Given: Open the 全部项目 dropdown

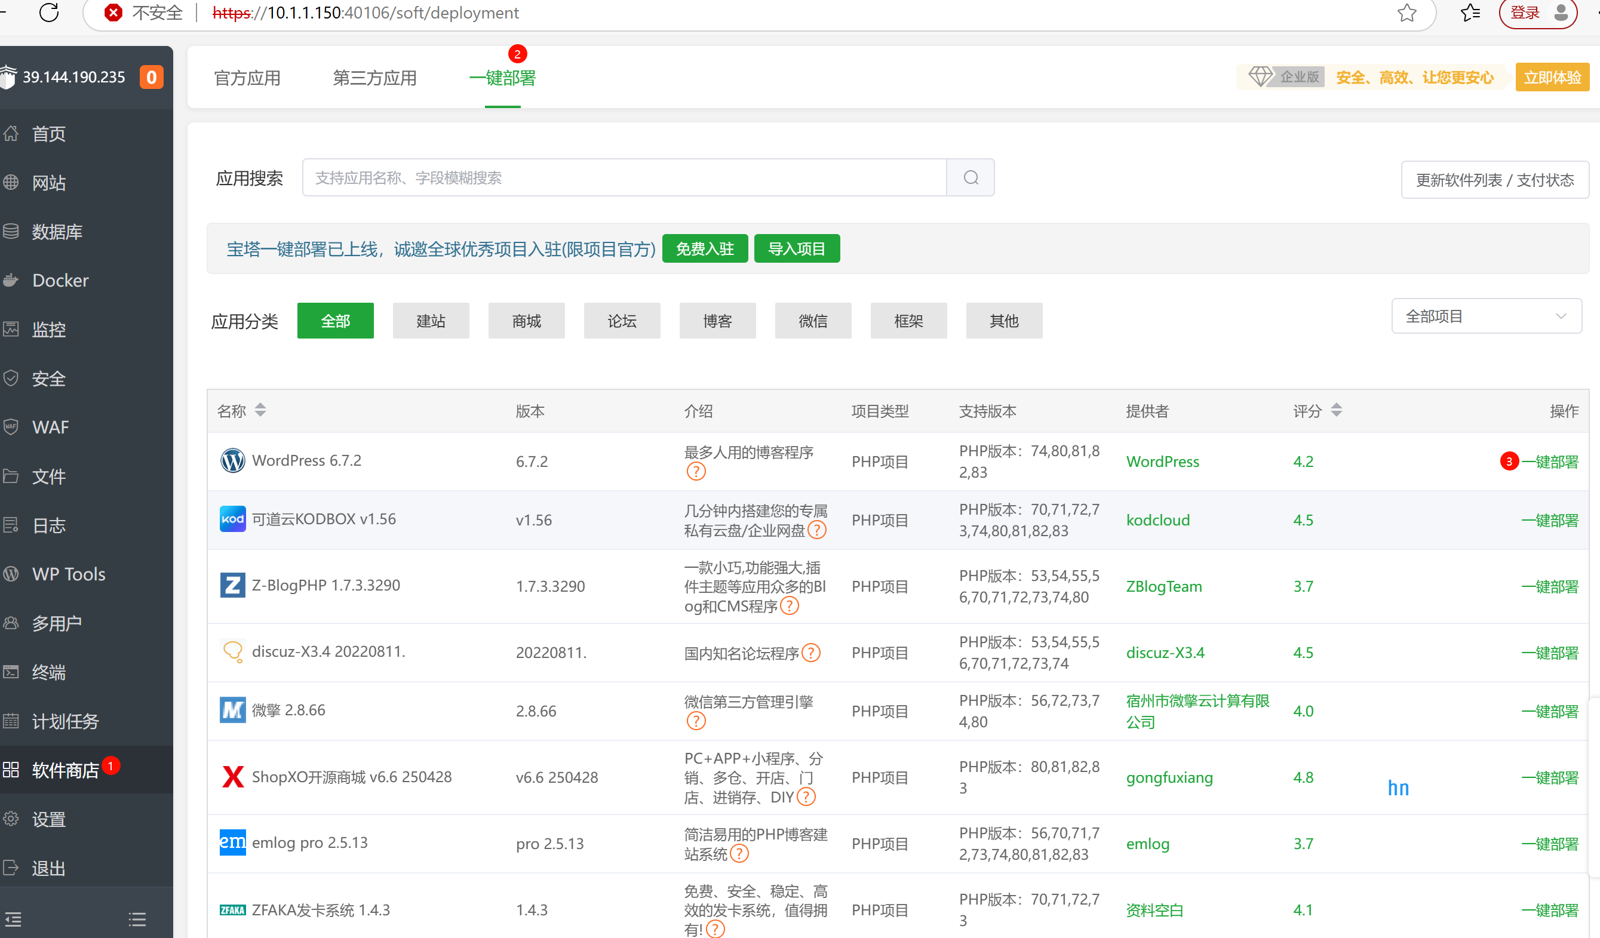Looking at the screenshot, I should 1485,316.
